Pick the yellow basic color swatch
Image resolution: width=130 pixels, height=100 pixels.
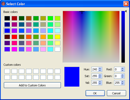(x=58, y=37)
